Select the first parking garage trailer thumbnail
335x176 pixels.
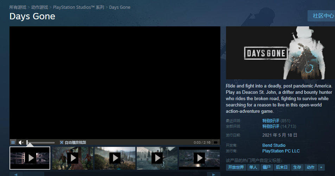pyautogui.click(x=30, y=158)
